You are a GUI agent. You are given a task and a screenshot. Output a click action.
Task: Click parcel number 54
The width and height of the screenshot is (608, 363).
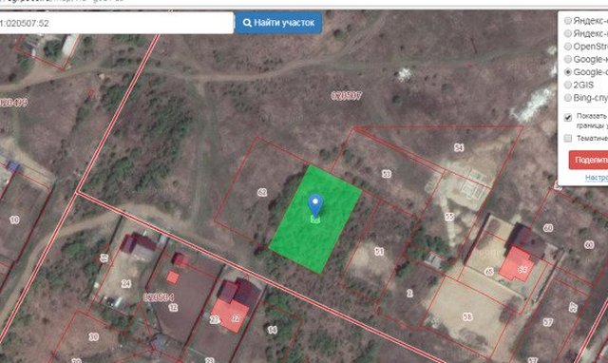click(459, 147)
